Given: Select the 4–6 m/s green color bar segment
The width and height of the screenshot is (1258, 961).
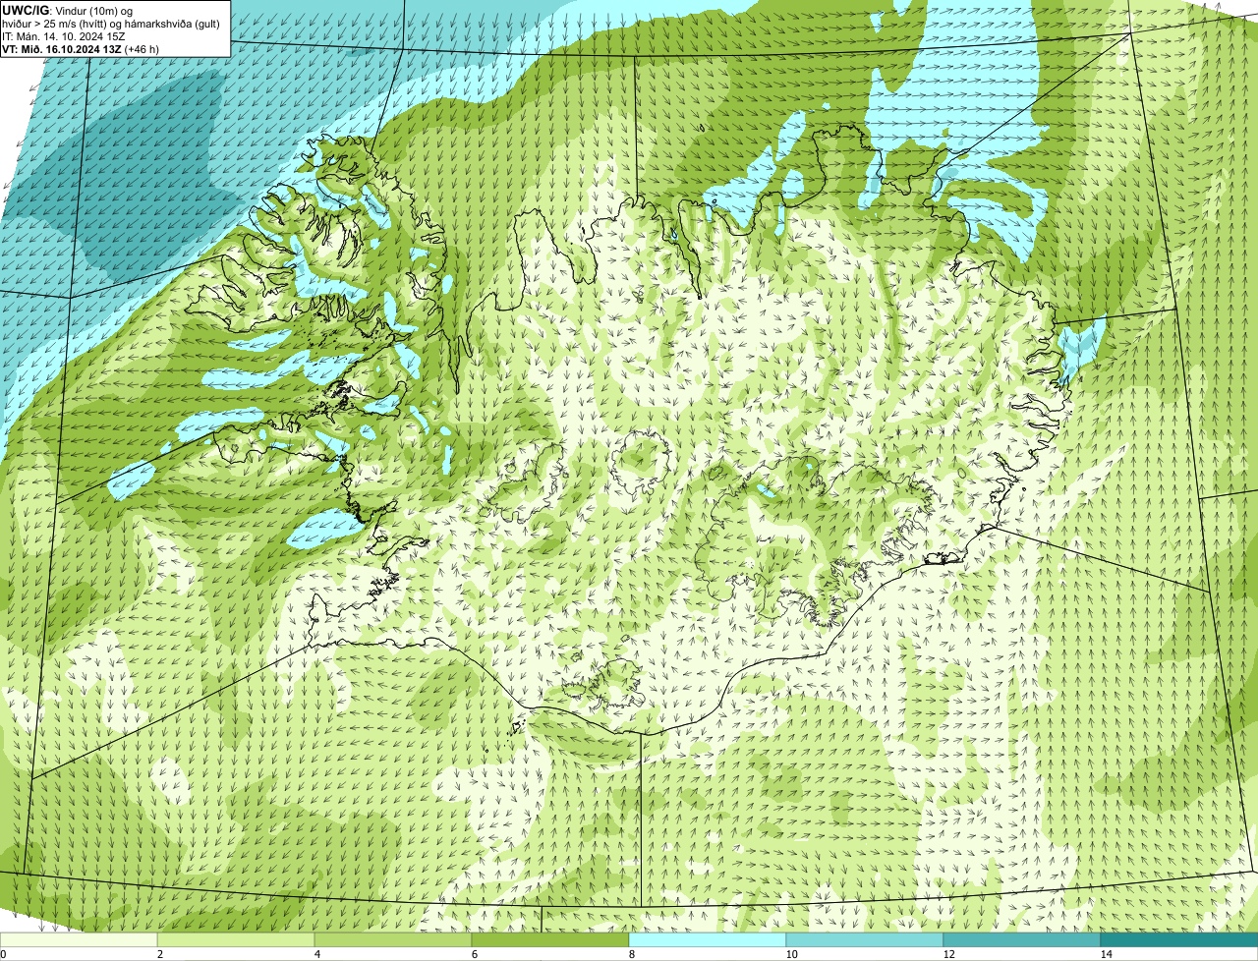Looking at the screenshot, I should pos(393,940).
